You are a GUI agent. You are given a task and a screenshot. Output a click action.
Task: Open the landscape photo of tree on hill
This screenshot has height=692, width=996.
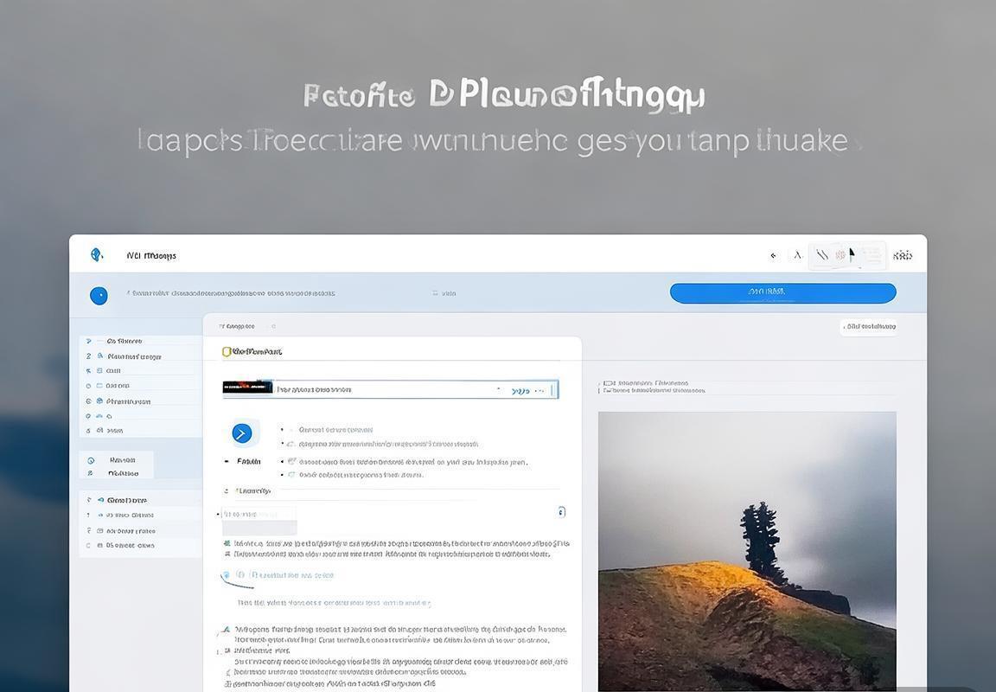tap(747, 551)
